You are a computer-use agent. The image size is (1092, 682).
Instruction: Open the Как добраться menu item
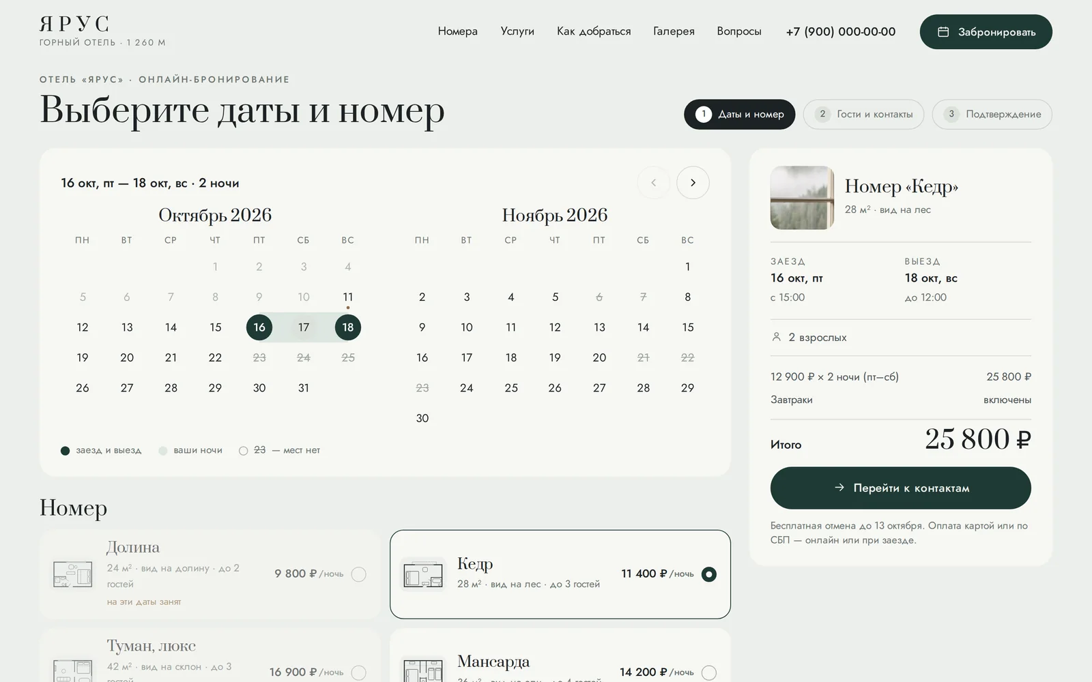(x=594, y=31)
